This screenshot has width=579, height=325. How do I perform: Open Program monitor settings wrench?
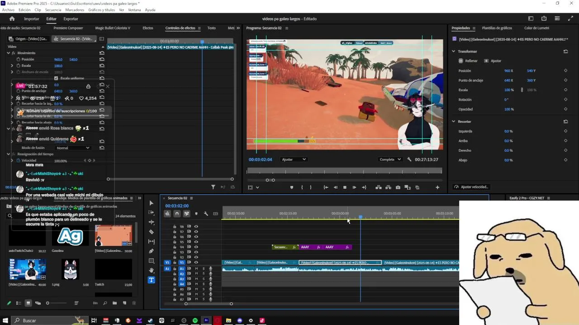point(409,159)
